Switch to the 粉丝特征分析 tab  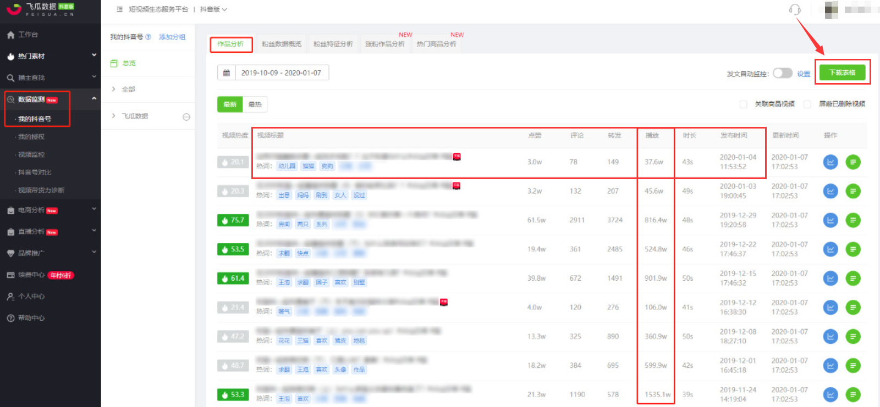[333, 44]
